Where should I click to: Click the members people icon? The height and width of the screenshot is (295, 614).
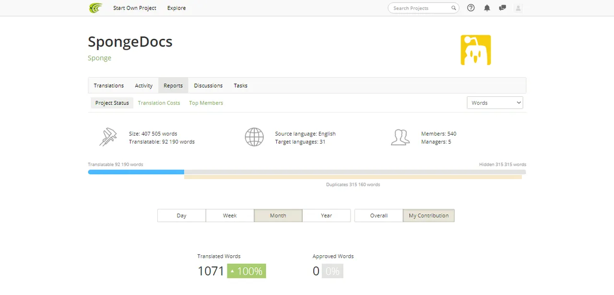click(x=401, y=137)
